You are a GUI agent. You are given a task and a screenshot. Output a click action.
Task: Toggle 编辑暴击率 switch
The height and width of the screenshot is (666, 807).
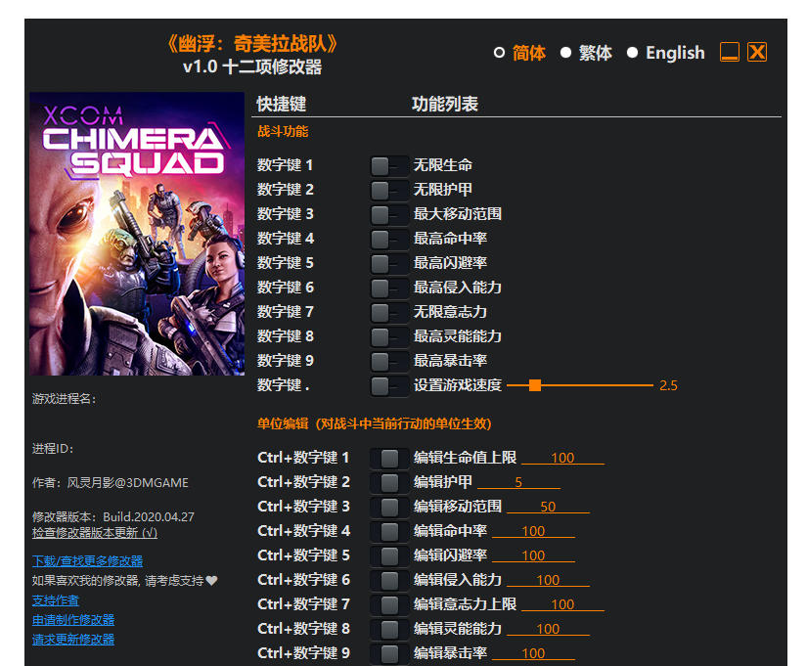pos(389,653)
